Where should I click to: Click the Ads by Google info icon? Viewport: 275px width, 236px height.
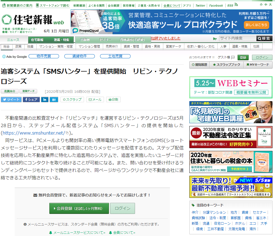[x=4, y=56]
